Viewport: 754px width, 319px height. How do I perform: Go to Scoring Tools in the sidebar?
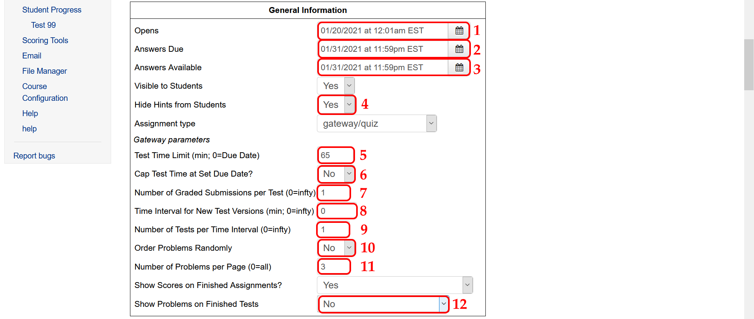coord(45,40)
